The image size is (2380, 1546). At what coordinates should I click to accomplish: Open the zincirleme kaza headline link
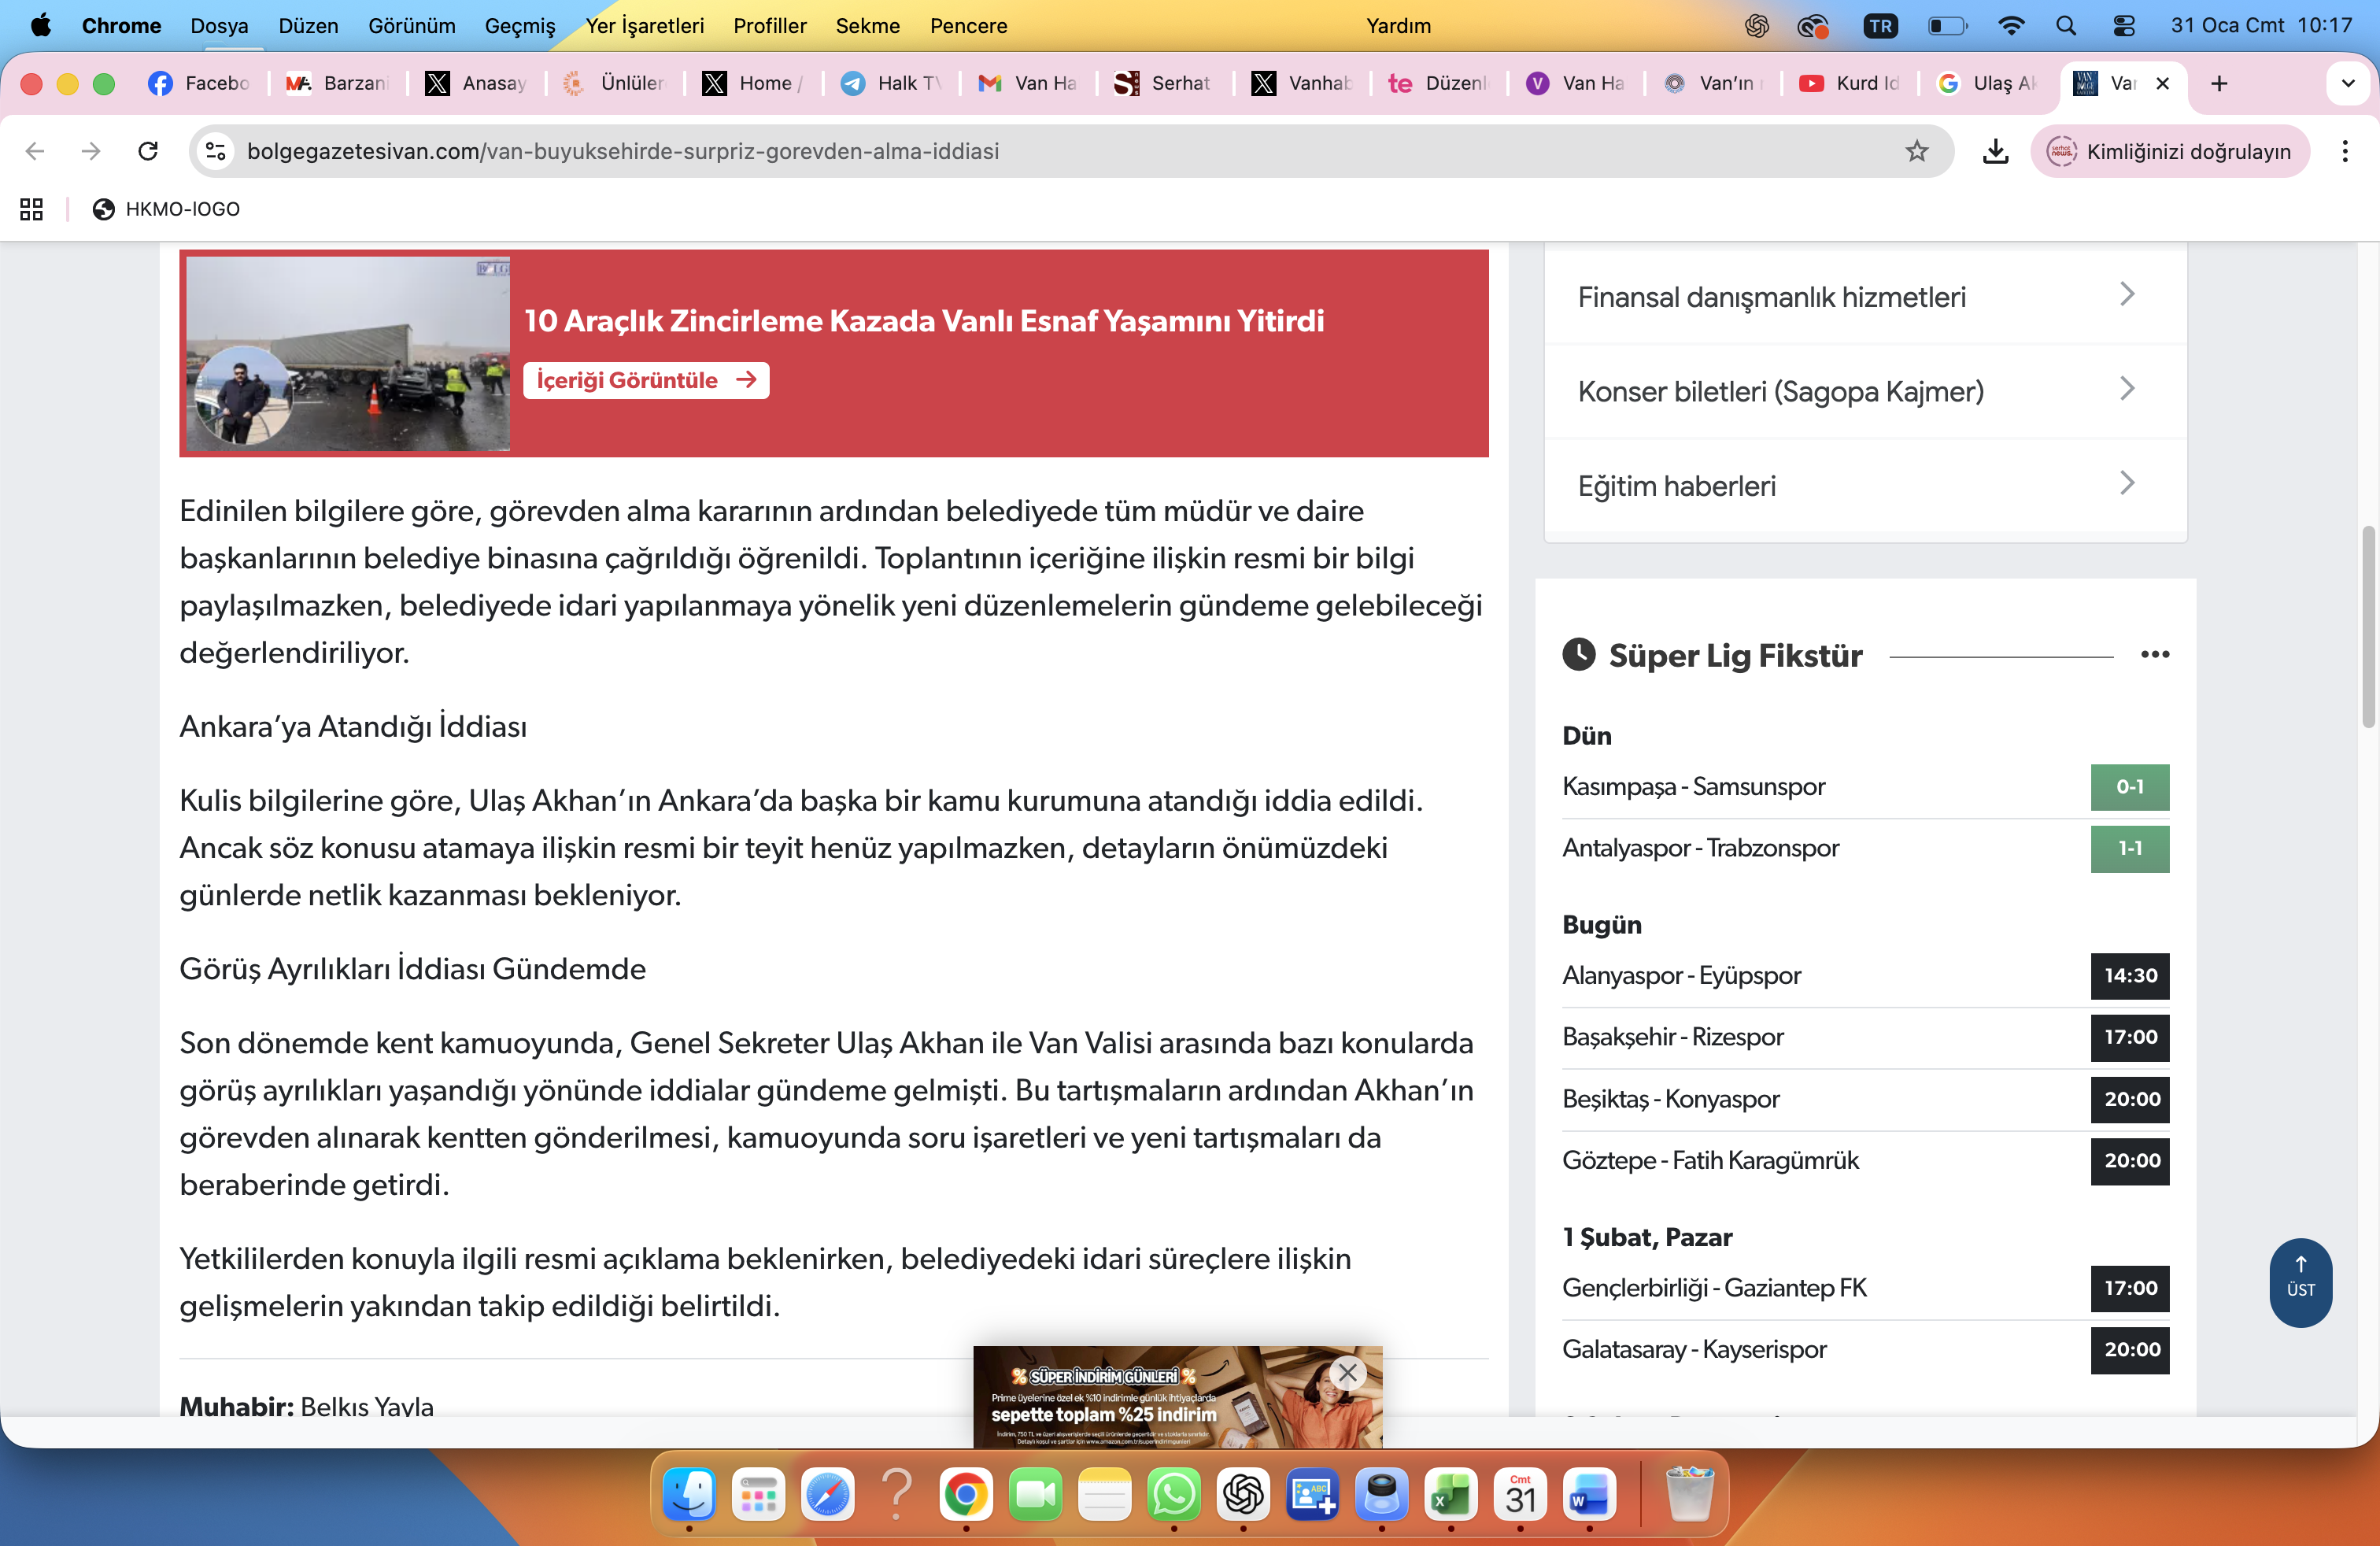[924, 320]
